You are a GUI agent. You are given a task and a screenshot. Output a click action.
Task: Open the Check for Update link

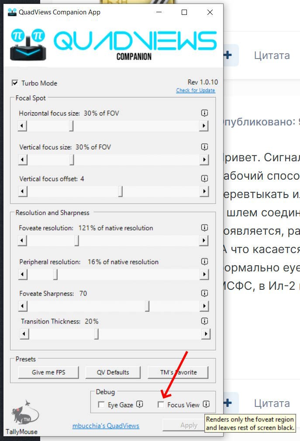tap(196, 90)
